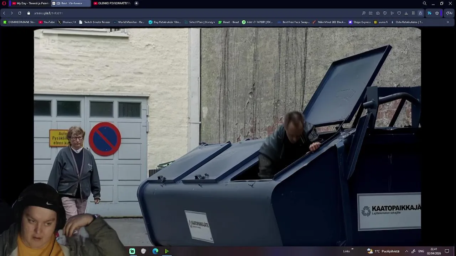
Task: Open the grey shield app in taskbar
Action: pos(144,251)
